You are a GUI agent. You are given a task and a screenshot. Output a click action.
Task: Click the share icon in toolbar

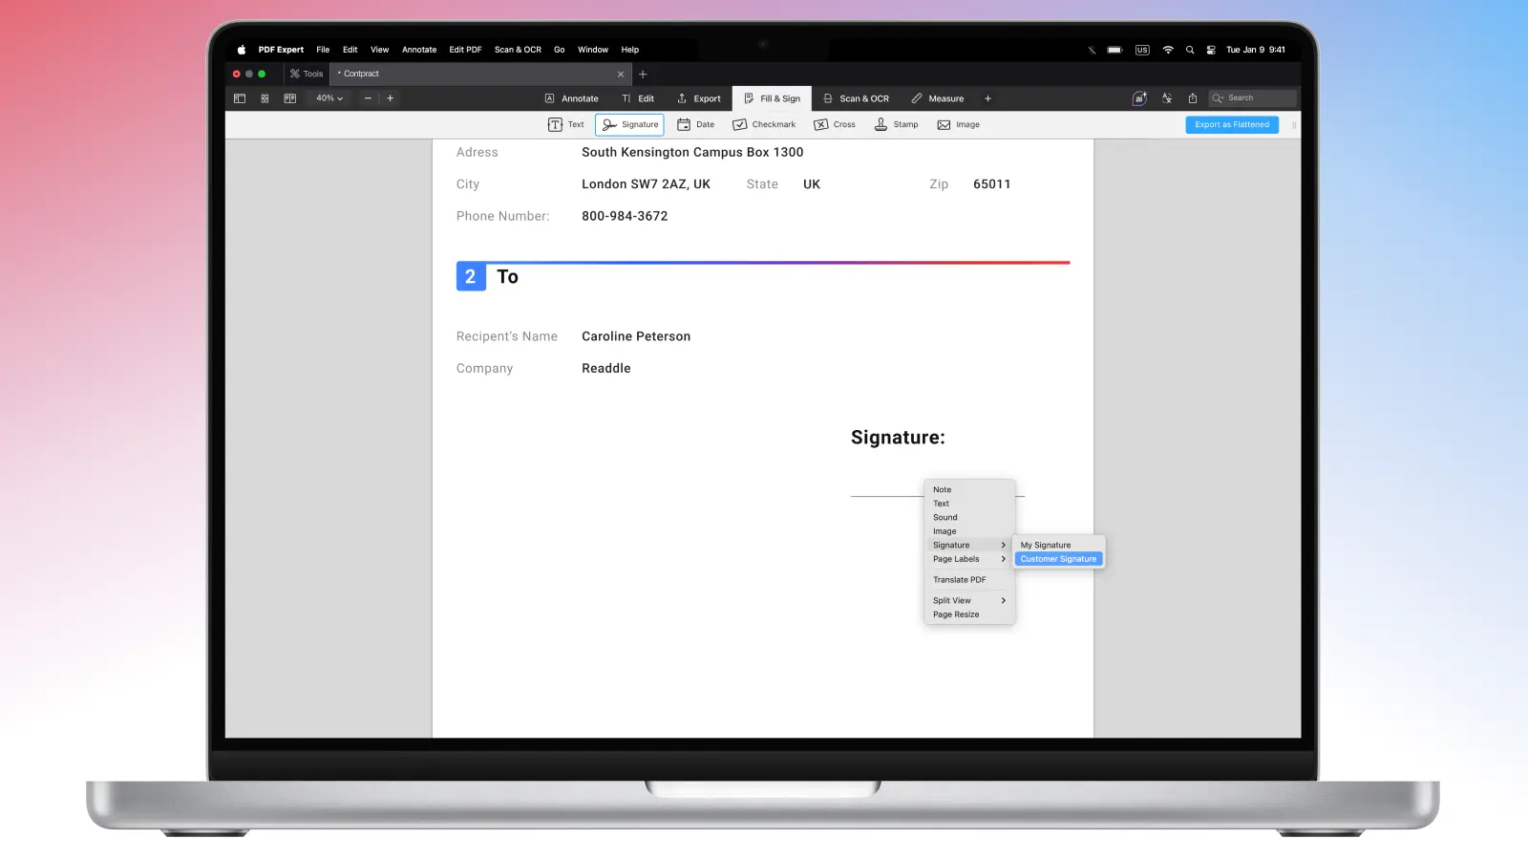click(x=1192, y=98)
